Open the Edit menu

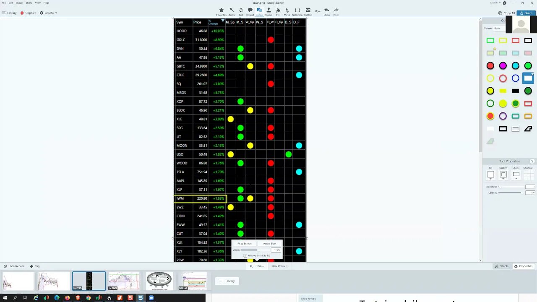pyautogui.click(x=10, y=3)
